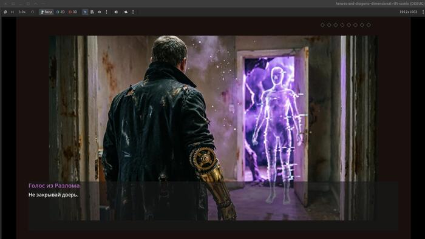Show list of selectable nodes icon
425x239 pixels.
point(92,12)
